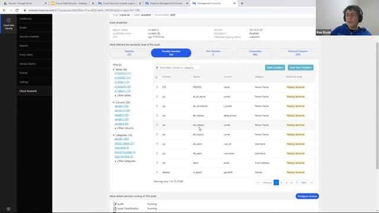Open Reports in the sidebar menu
Image resolution: width=379 pixels, height=213 pixels.
(x=24, y=46)
